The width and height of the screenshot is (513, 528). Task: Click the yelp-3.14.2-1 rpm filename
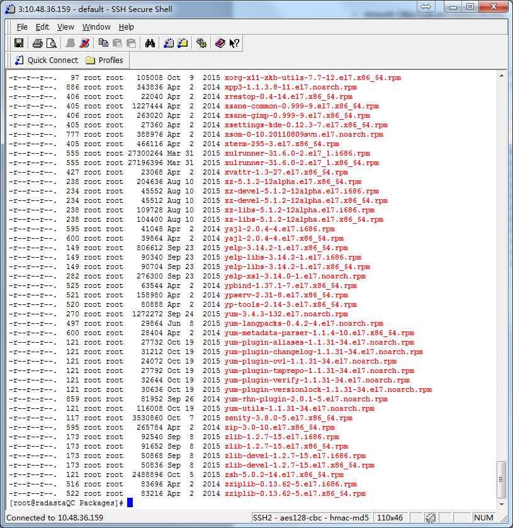tap(286, 248)
